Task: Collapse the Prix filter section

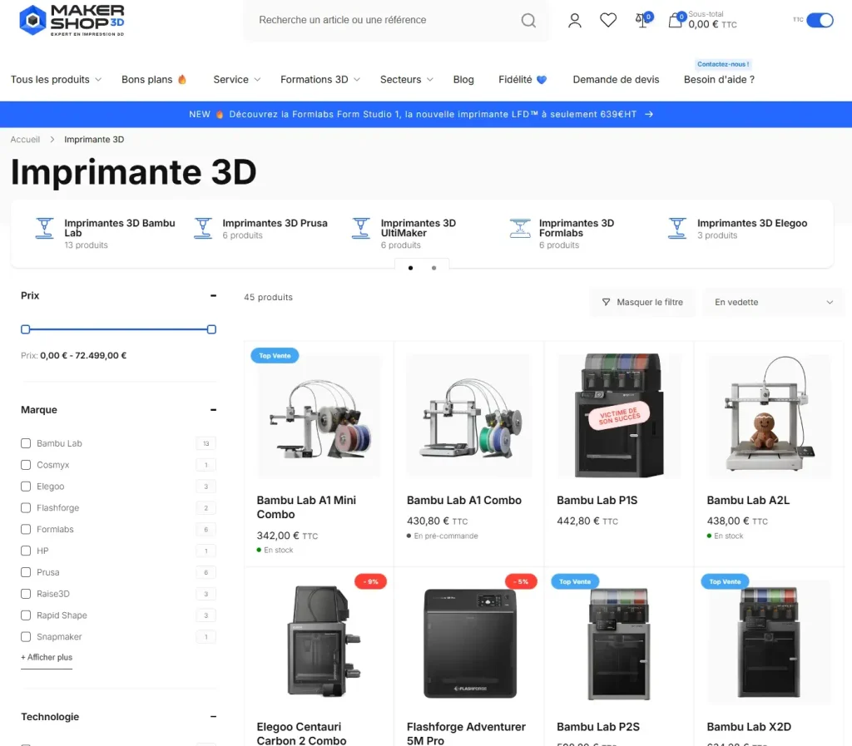Action: point(213,296)
